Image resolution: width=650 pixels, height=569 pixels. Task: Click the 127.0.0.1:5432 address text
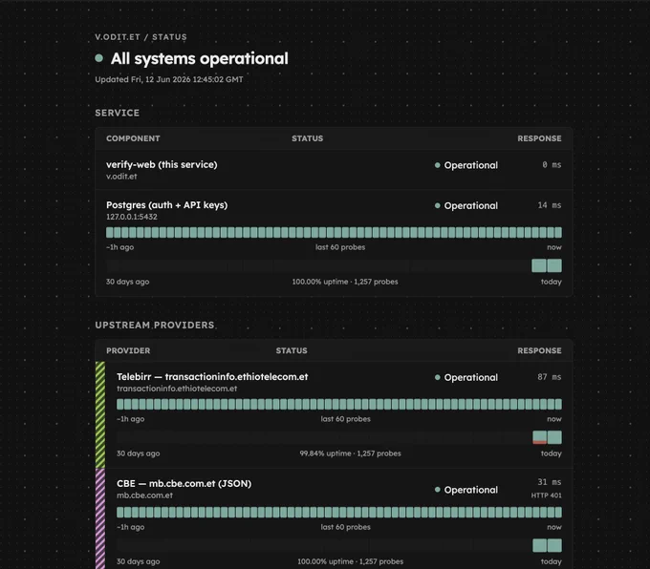pos(132,217)
